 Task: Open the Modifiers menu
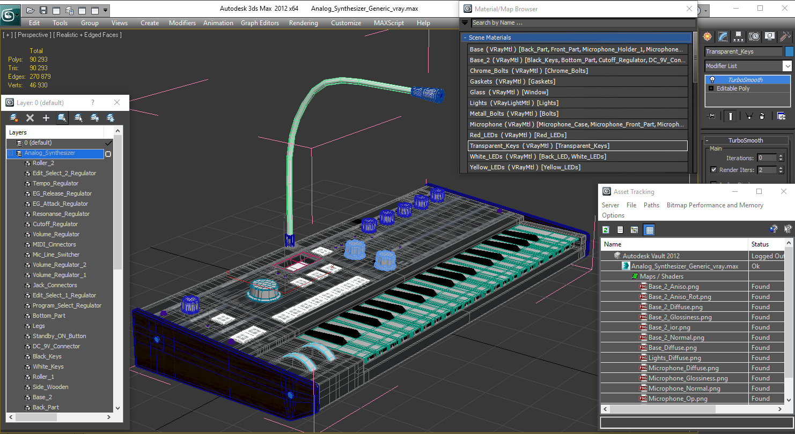pos(182,23)
